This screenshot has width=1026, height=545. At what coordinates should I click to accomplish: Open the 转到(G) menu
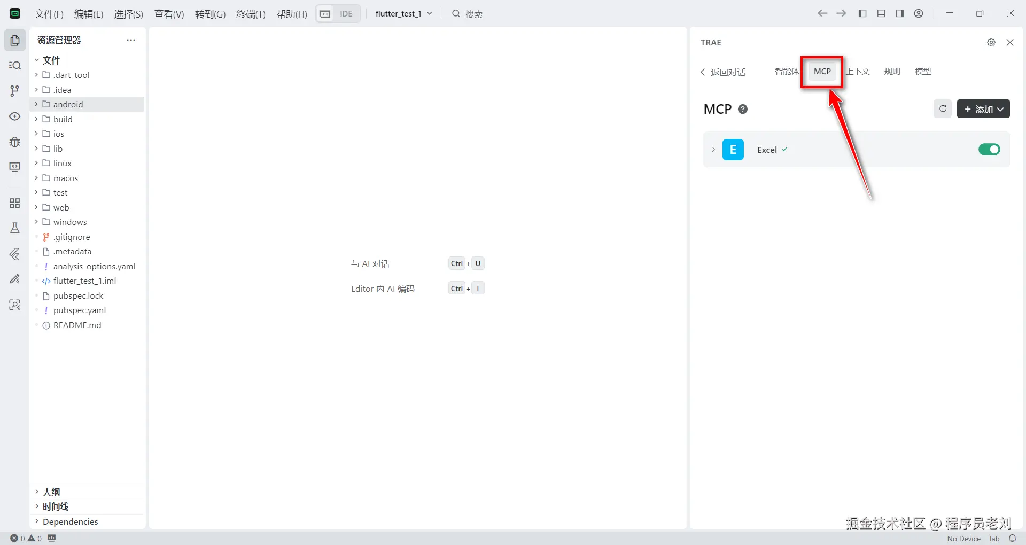pyautogui.click(x=210, y=14)
